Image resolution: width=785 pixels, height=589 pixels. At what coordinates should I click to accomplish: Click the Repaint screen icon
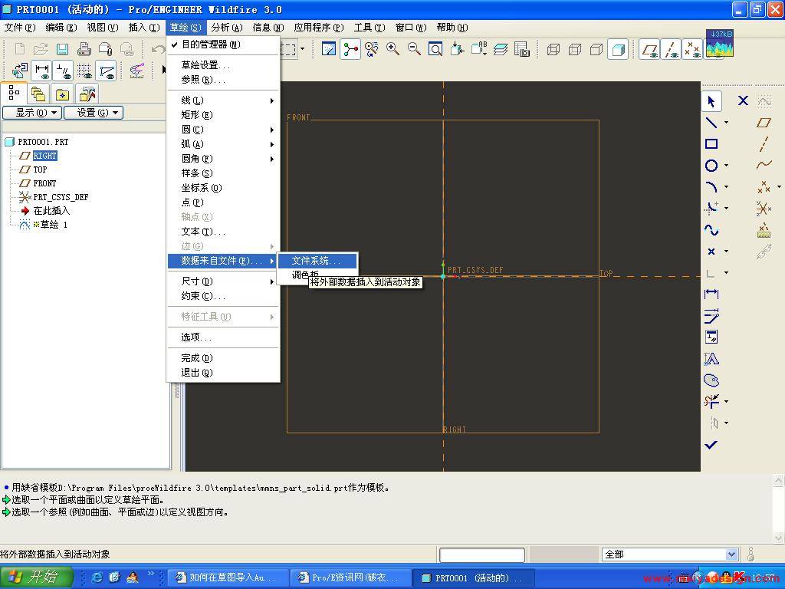328,49
